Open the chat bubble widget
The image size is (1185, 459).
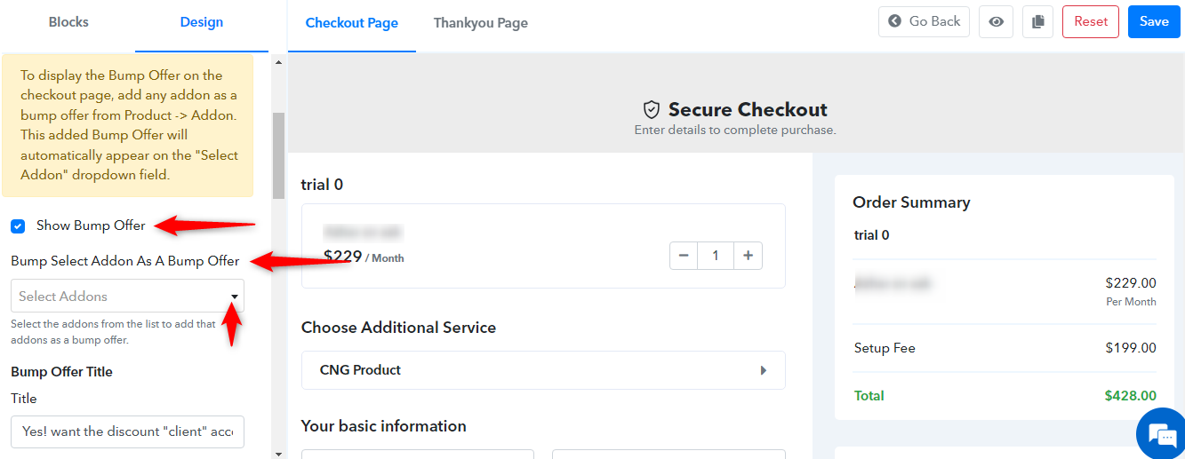(x=1161, y=434)
